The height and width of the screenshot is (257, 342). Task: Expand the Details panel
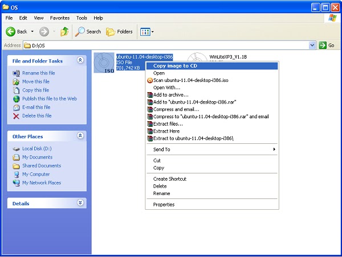(80, 202)
